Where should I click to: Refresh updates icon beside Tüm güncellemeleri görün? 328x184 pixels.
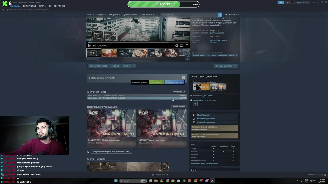point(88,152)
